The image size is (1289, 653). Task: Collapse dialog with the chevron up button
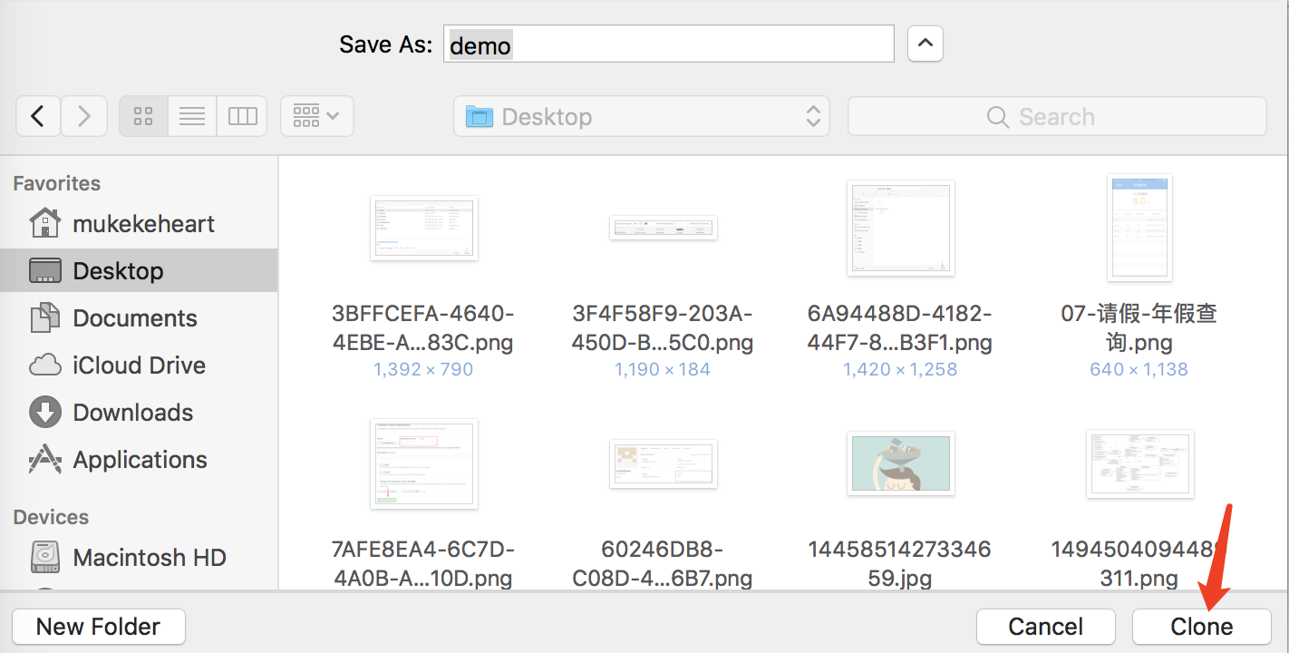[x=925, y=44]
